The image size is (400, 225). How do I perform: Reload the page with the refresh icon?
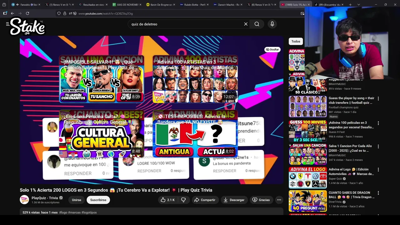click(27, 13)
